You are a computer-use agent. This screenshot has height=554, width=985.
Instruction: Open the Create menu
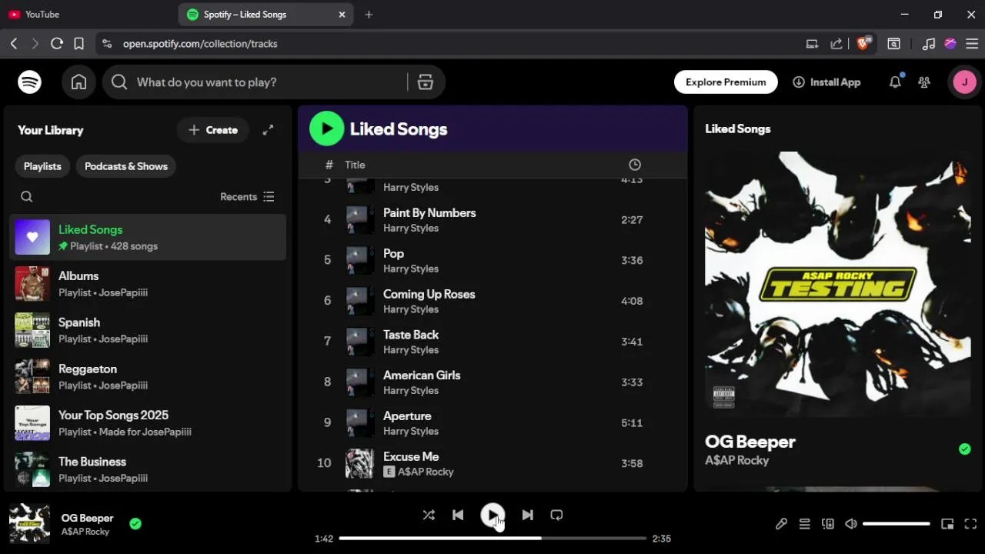pyautogui.click(x=213, y=130)
